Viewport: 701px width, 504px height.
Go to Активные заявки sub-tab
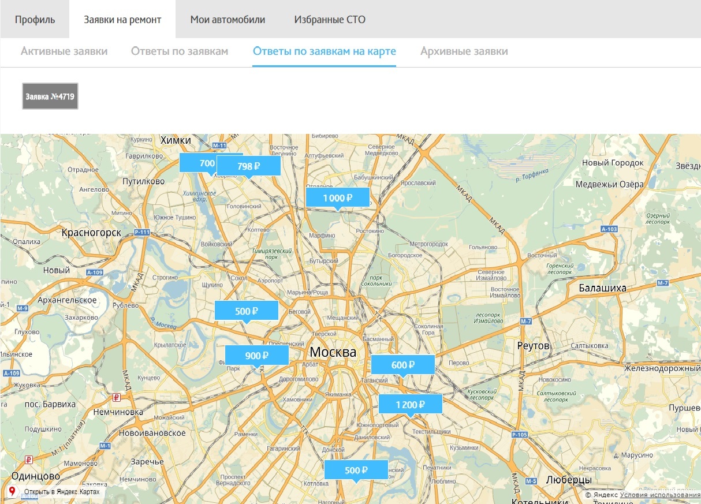[x=64, y=51]
